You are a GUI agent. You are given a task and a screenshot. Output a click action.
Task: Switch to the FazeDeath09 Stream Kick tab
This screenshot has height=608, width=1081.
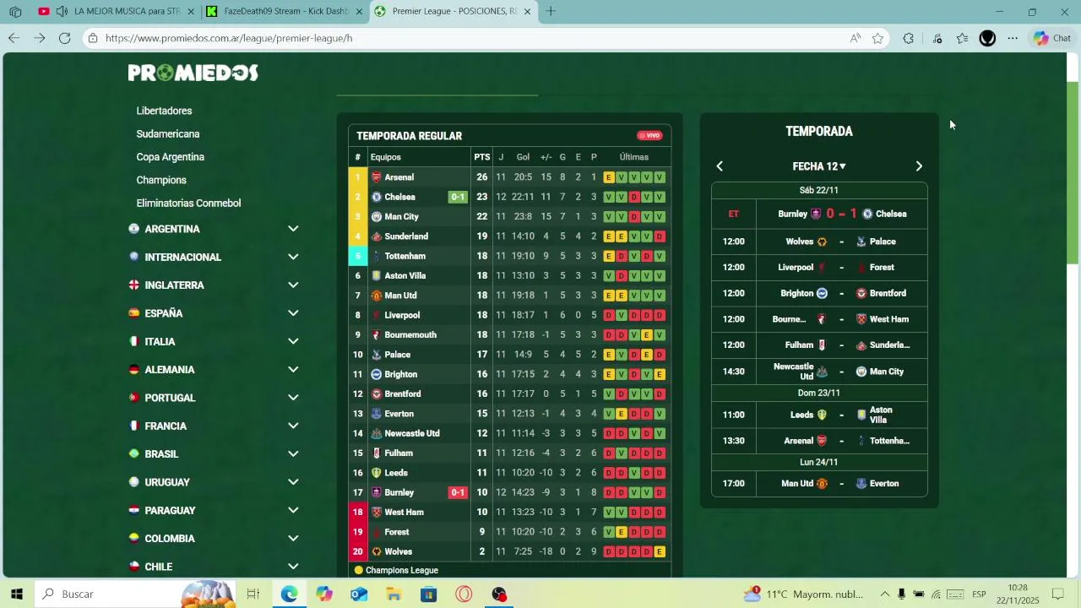click(285, 12)
